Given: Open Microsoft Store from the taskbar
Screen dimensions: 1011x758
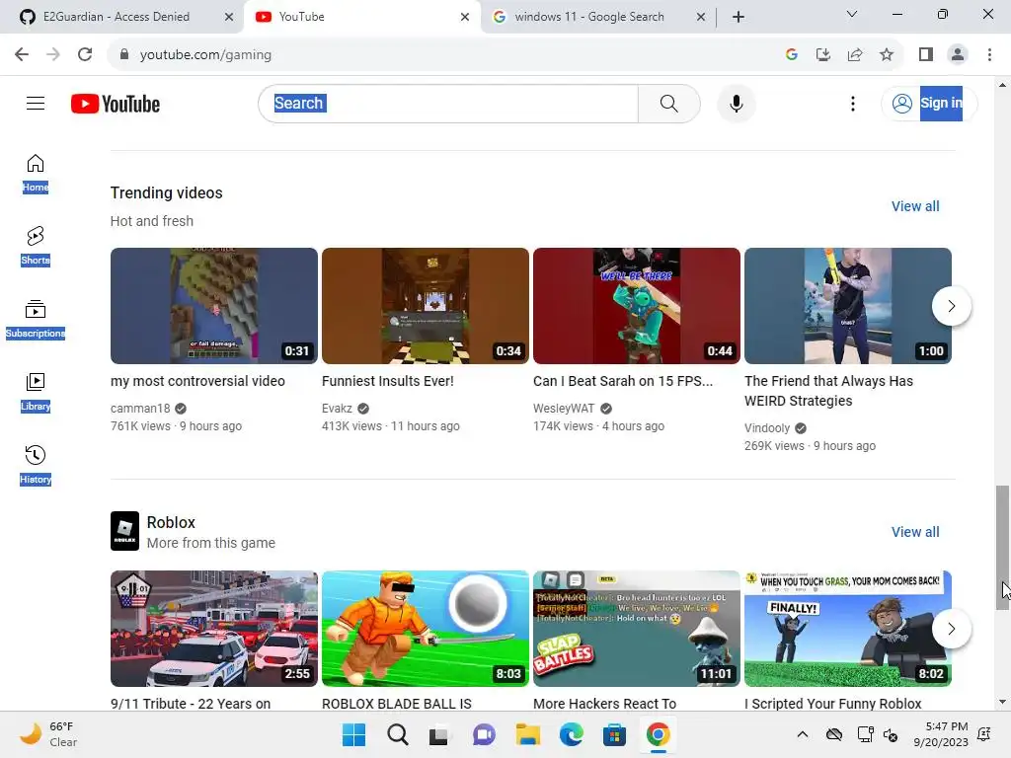Looking at the screenshot, I should click(x=614, y=734).
